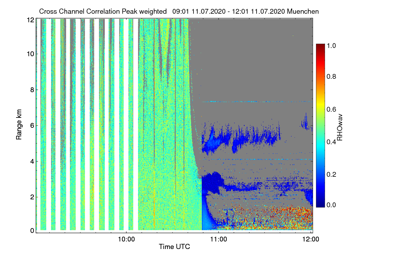This screenshot has height=274, width=411.
Task: Click the yellow band of the colorbar
Action: point(320,104)
